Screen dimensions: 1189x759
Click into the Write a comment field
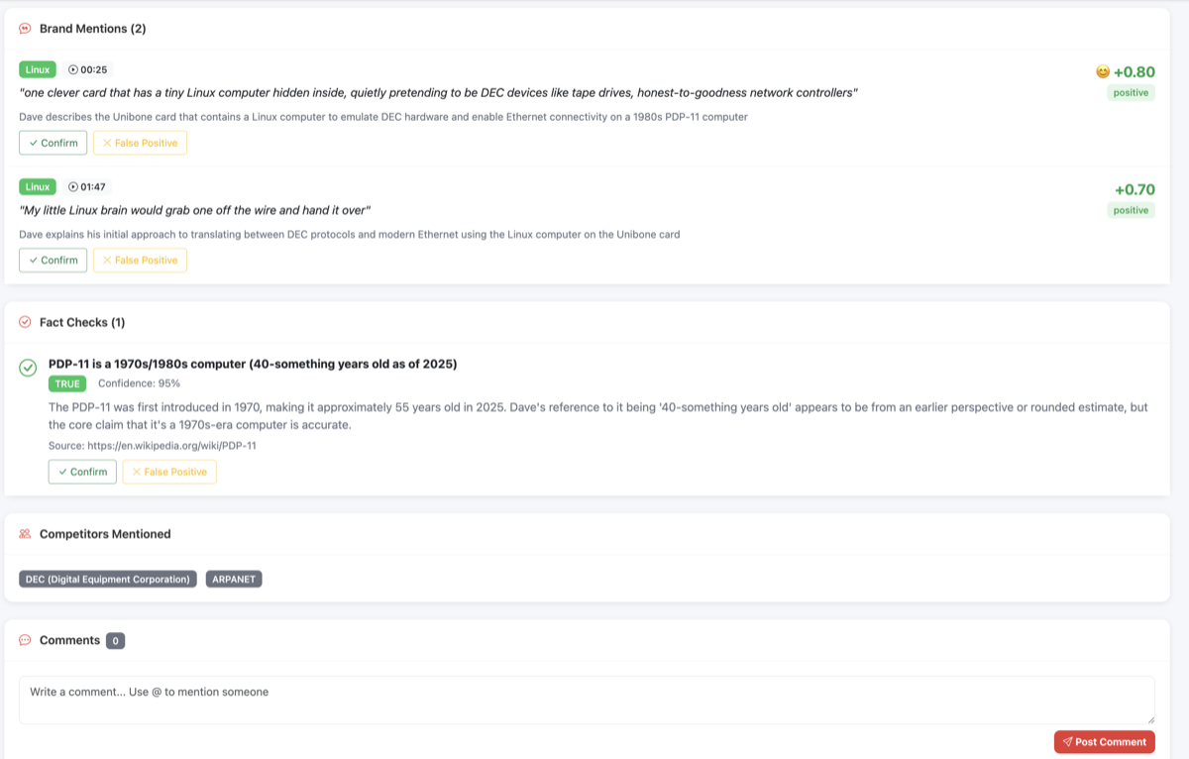click(x=587, y=700)
